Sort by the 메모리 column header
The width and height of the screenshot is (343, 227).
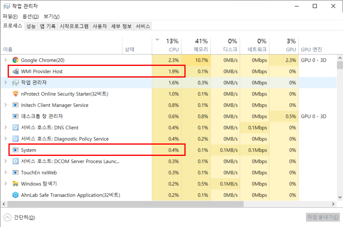tap(196, 45)
